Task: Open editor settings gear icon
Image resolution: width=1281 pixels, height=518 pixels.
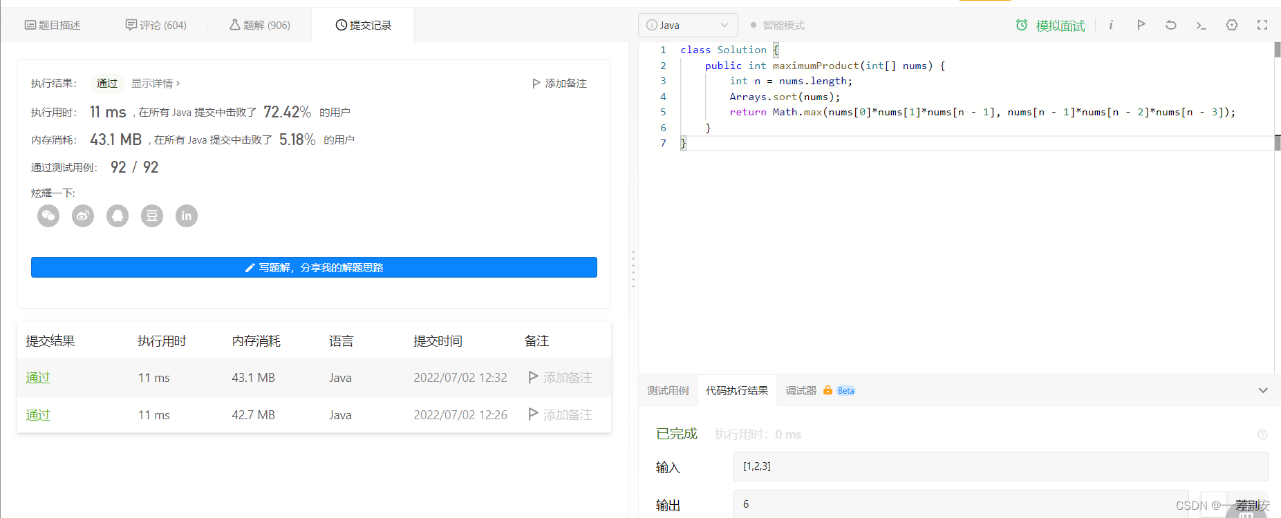Action: coord(1232,25)
